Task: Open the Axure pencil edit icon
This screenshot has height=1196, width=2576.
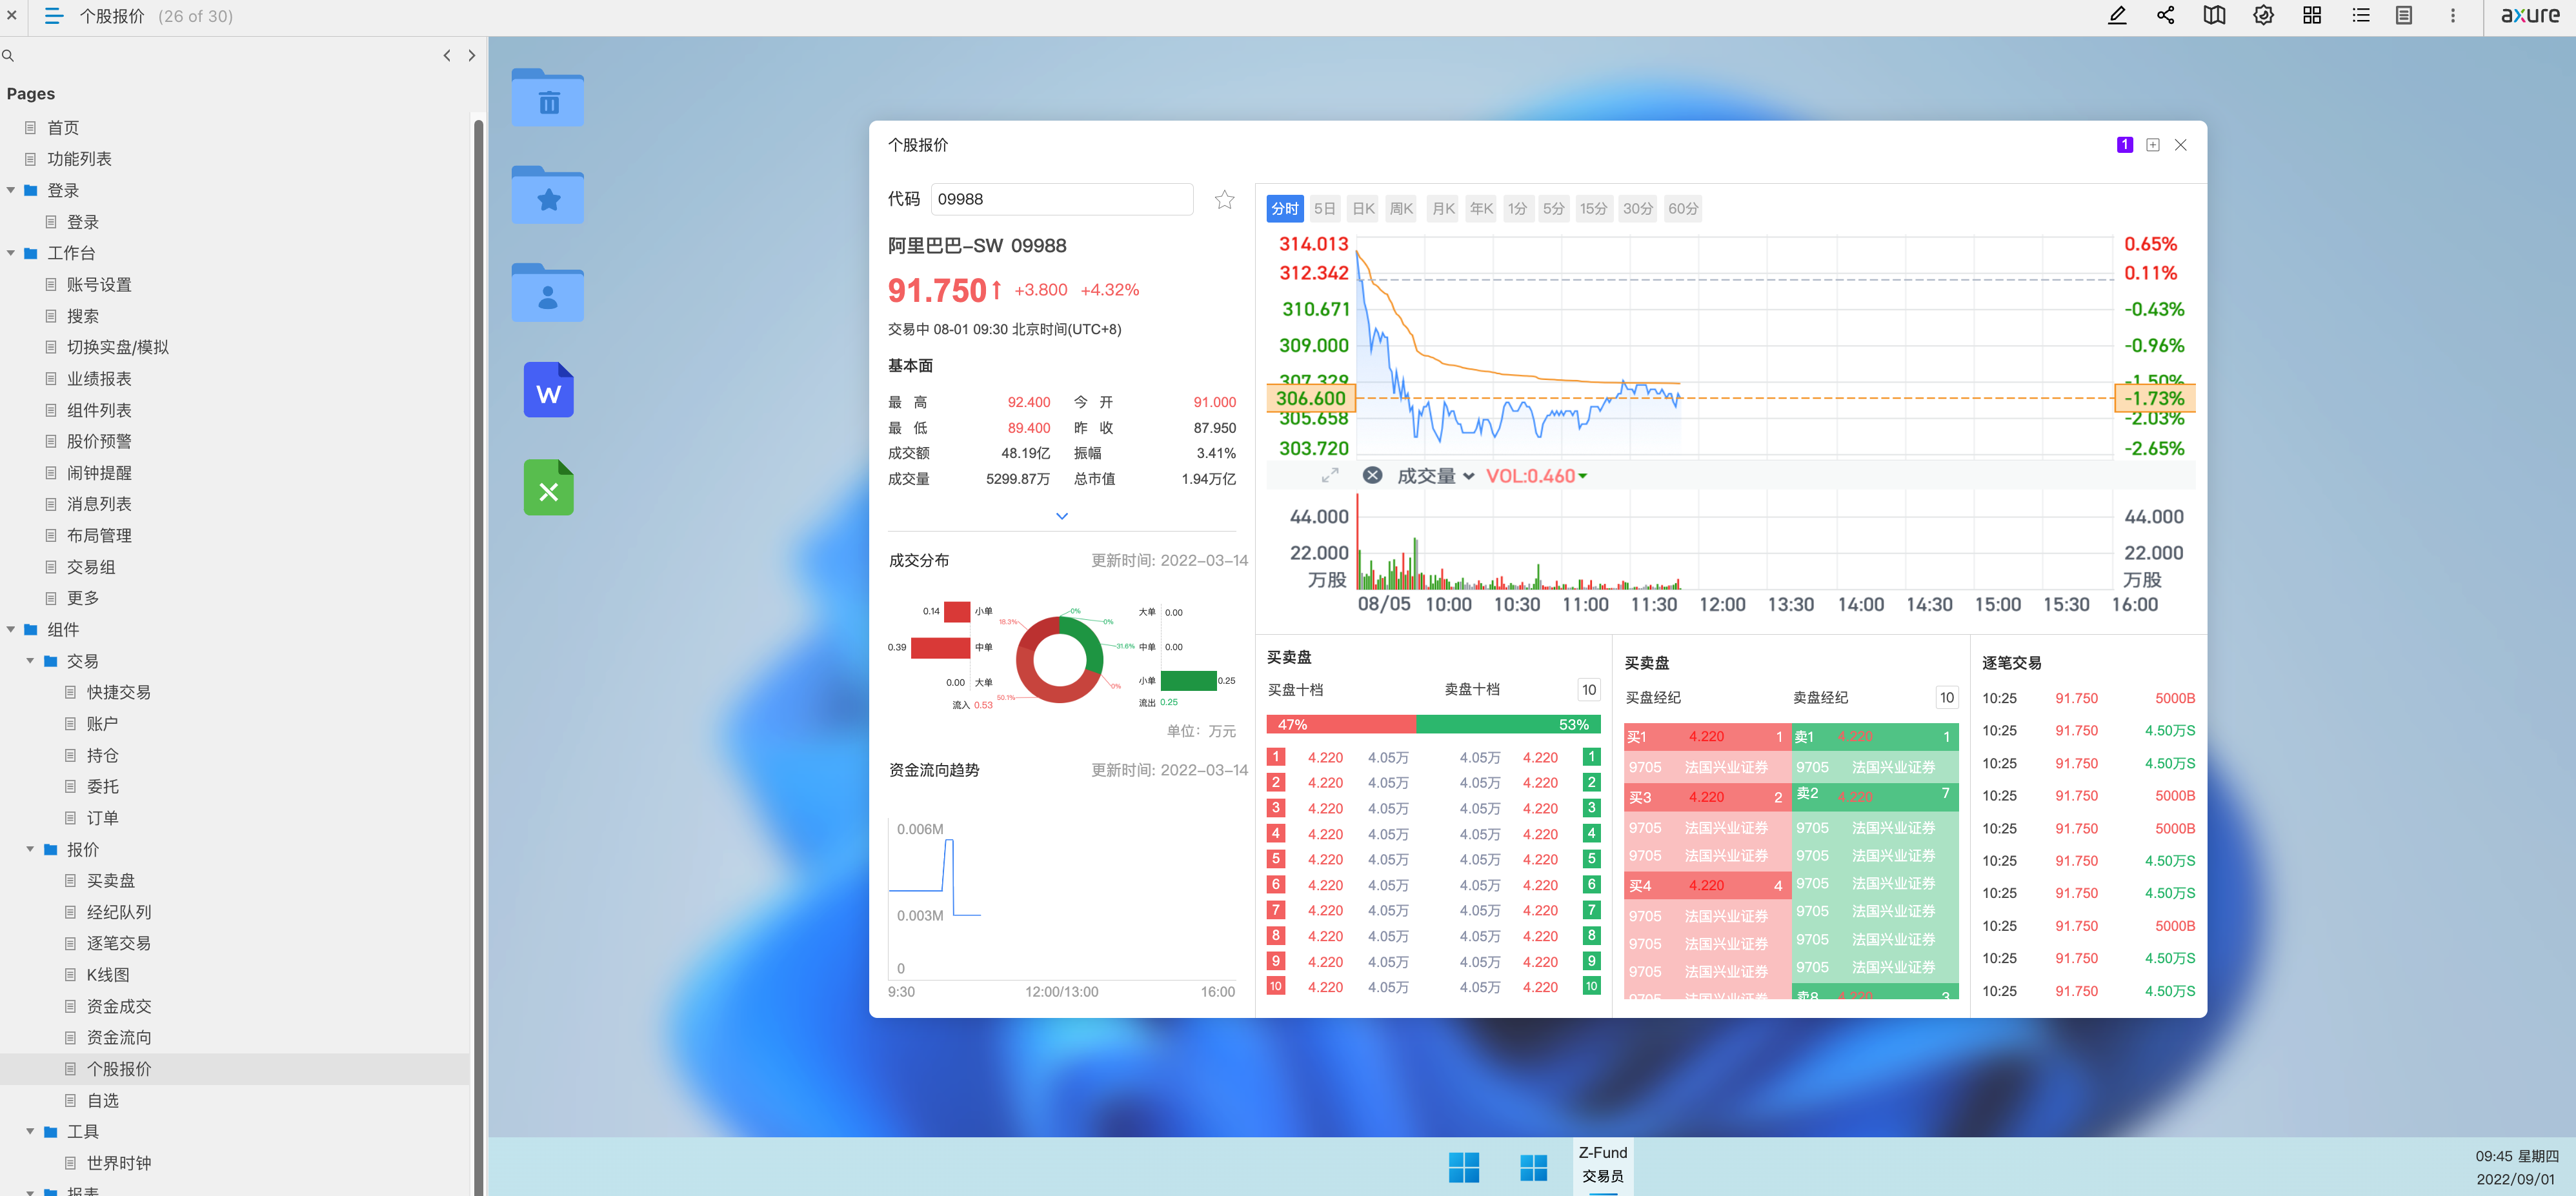Action: click(2116, 16)
